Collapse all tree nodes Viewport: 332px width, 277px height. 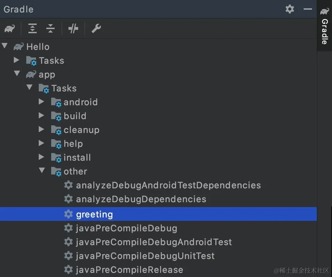point(50,28)
